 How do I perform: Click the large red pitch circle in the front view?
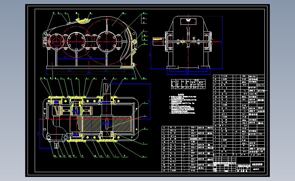(107, 41)
